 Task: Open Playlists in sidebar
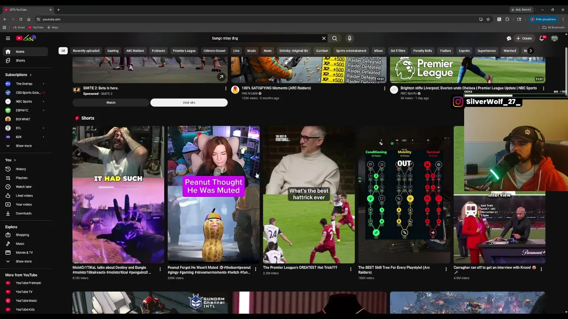point(21,178)
